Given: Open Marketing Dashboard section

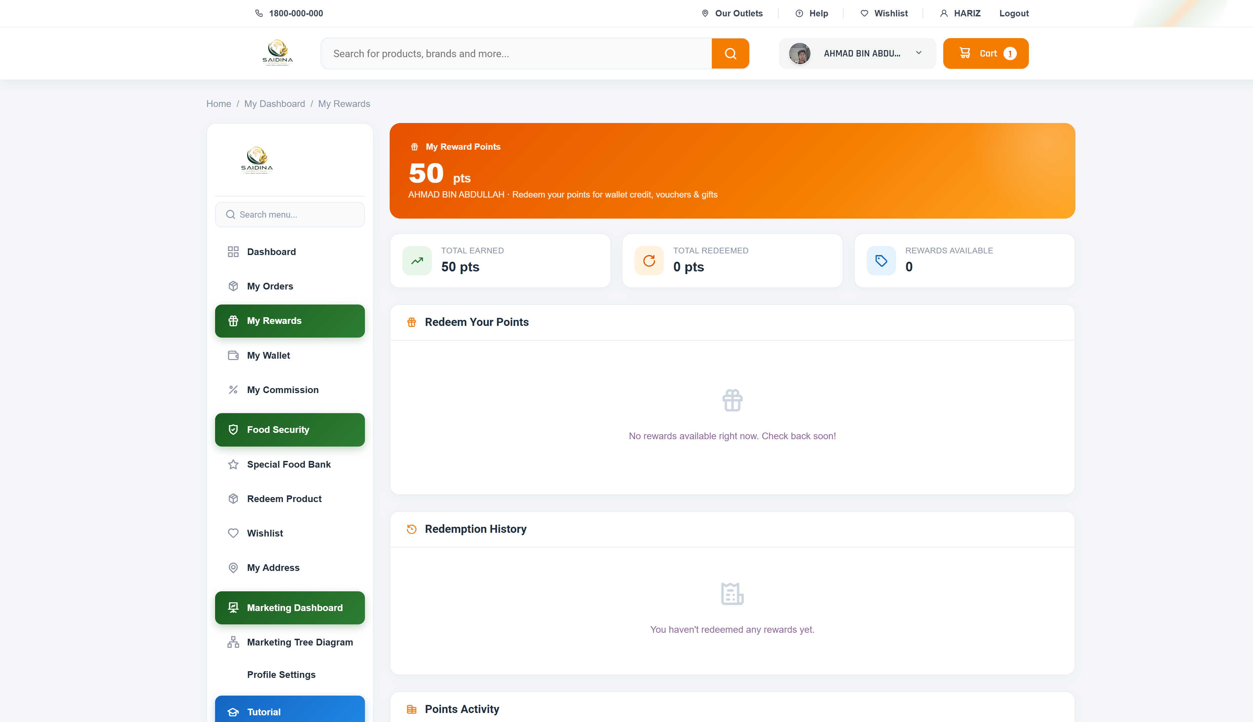Looking at the screenshot, I should [290, 607].
